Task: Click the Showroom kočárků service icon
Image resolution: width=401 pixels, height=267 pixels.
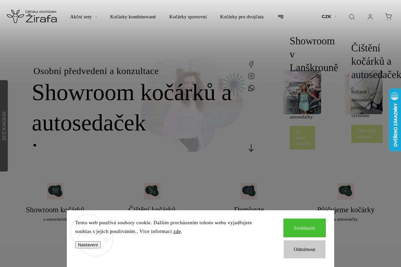Action: click(55, 191)
